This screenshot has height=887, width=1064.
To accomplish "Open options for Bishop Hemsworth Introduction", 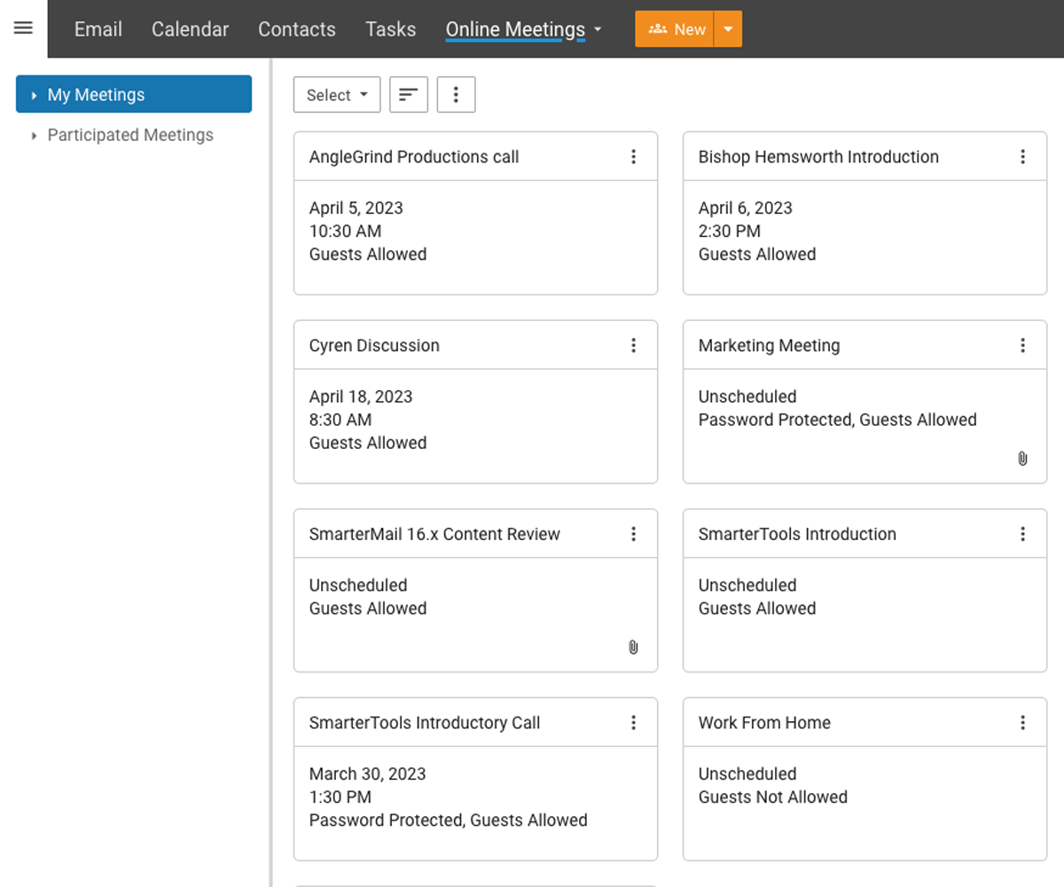I will 1022,157.
